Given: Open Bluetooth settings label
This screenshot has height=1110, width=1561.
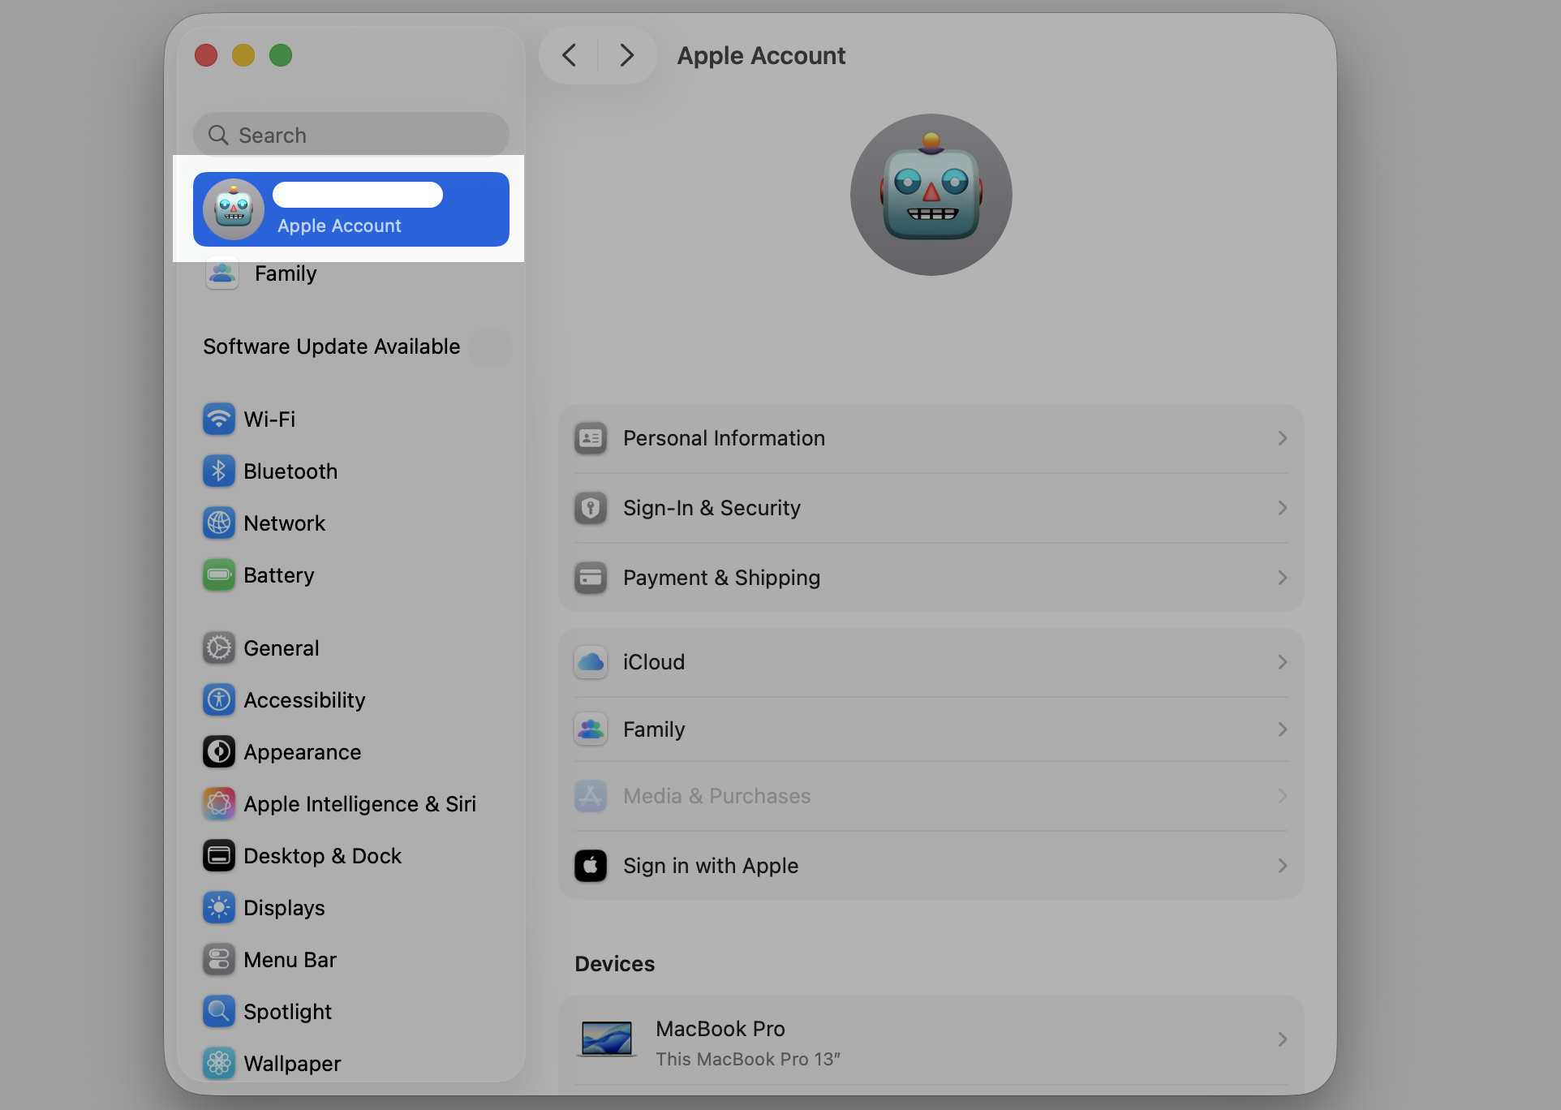Looking at the screenshot, I should (x=290, y=471).
